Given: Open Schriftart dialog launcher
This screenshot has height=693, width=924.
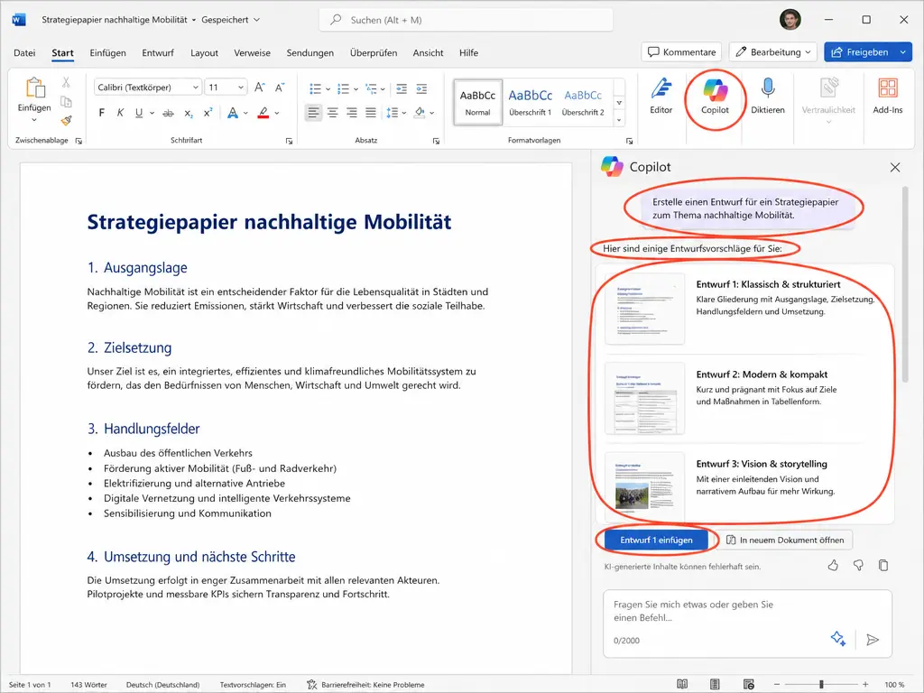Looking at the screenshot, I should [289, 141].
